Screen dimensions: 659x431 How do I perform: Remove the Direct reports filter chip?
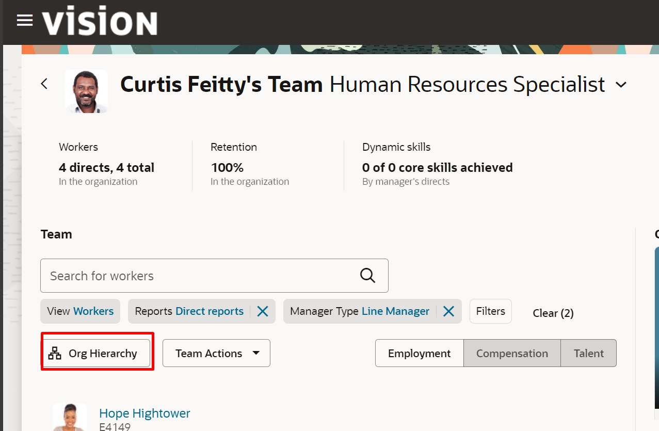[x=263, y=311]
